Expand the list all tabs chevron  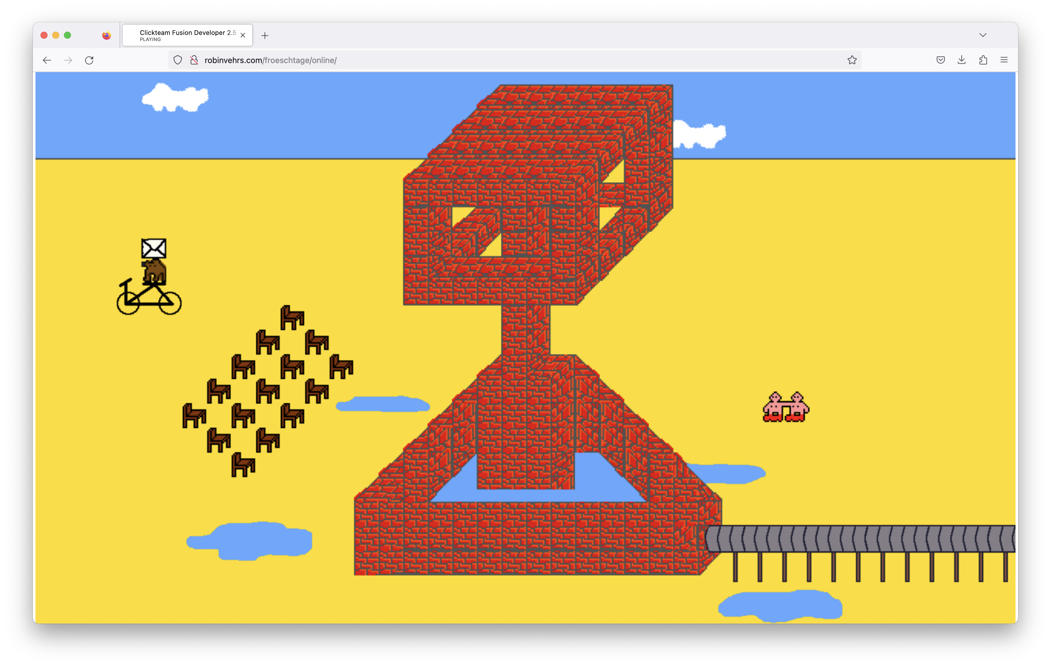983,35
